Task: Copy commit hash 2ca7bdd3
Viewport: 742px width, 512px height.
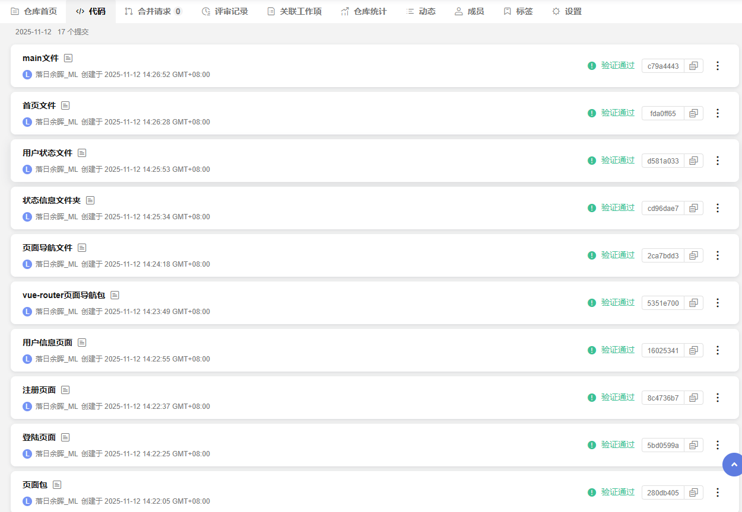Action: pyautogui.click(x=693, y=255)
